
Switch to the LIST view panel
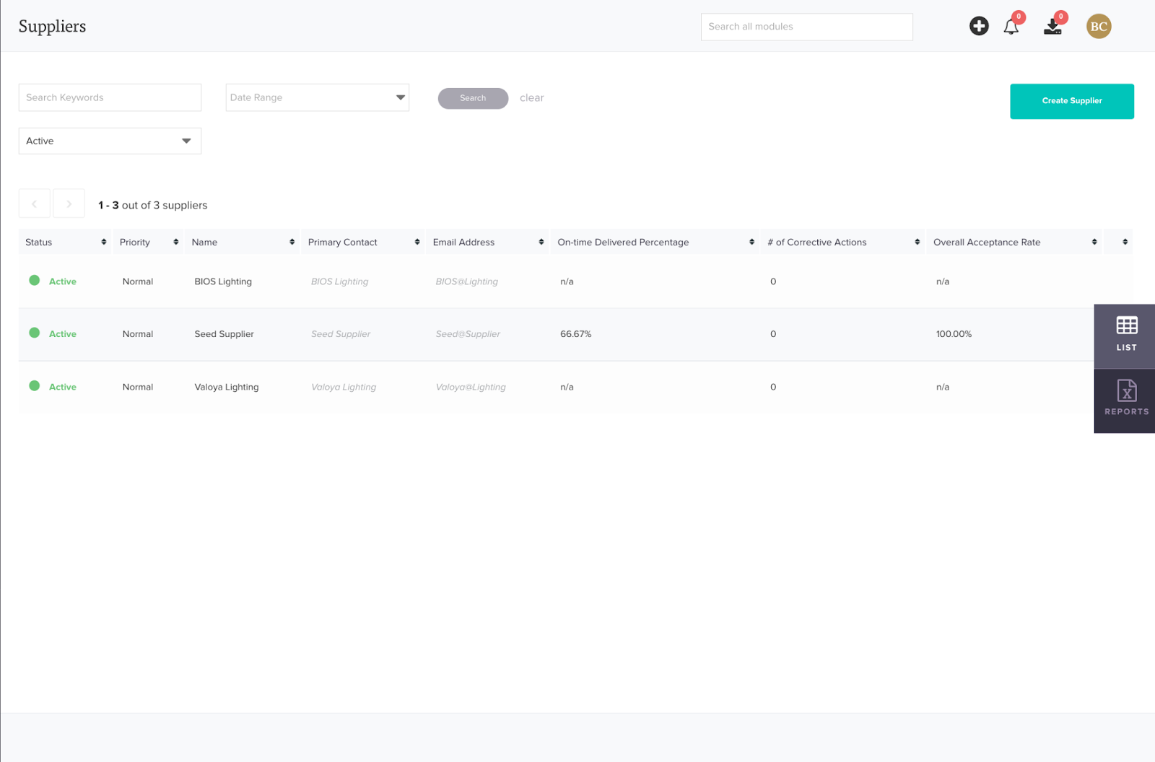coord(1126,336)
